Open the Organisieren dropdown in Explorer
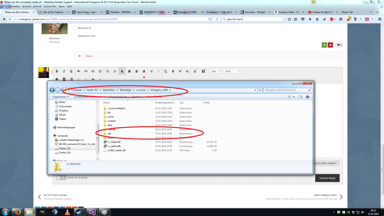The width and height of the screenshot is (384, 216). tap(61, 97)
